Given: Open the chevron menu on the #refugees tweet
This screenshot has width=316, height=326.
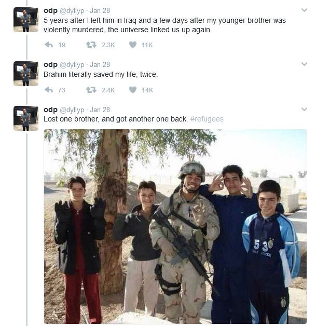Looking at the screenshot, I should [x=304, y=109].
